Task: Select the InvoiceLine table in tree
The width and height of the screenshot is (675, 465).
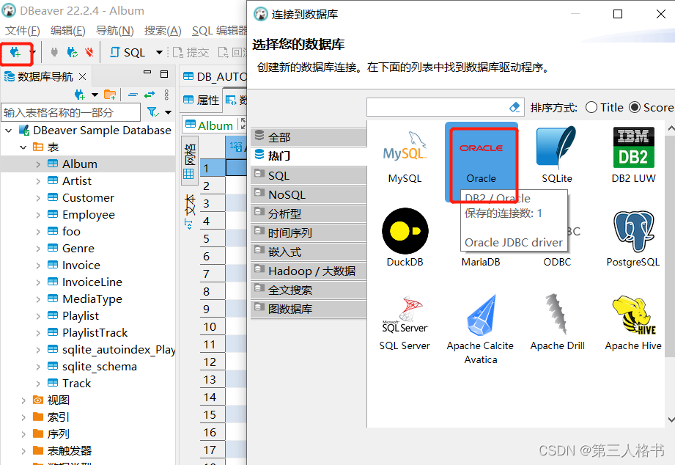Action: pyautogui.click(x=92, y=282)
